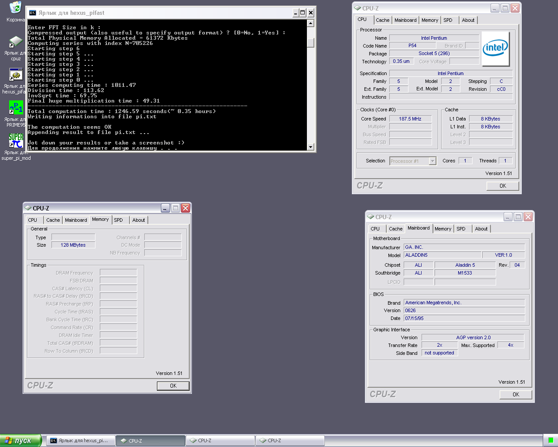This screenshot has width=558, height=447.
Task: Switch to About tab in Mainboard window
Action: pyautogui.click(x=481, y=229)
